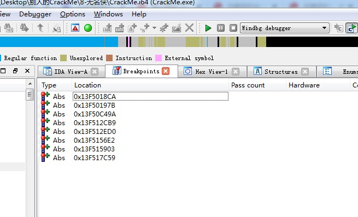Sort breakpoints by Type column header

point(55,85)
